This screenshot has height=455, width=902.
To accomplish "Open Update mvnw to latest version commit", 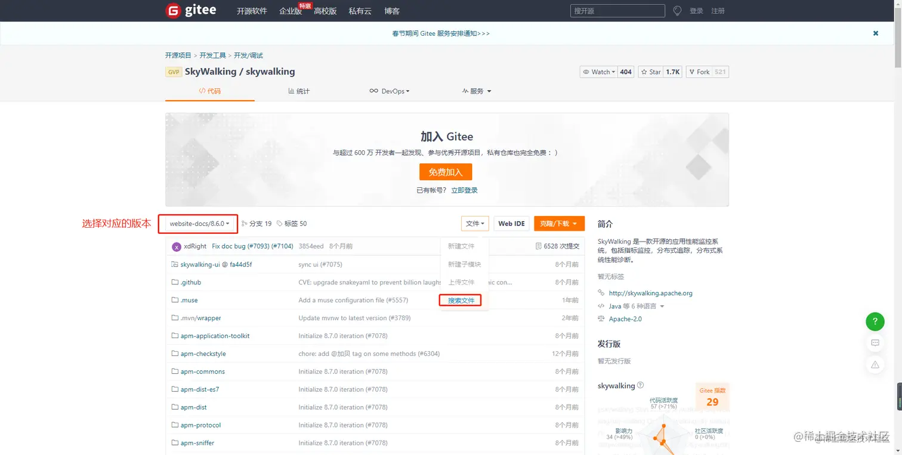I will [x=354, y=318].
